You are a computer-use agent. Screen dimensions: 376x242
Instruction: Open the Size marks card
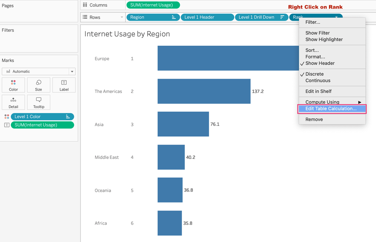click(x=38, y=85)
